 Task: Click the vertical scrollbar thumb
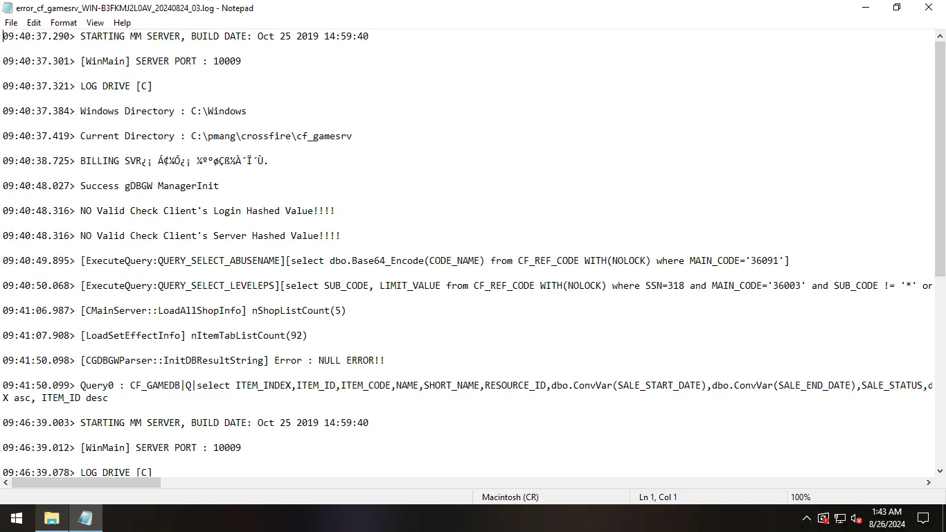click(x=940, y=159)
